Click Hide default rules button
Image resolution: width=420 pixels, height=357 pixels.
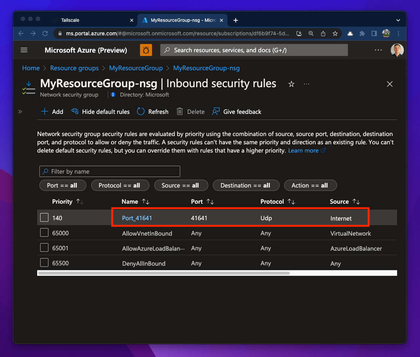(101, 112)
